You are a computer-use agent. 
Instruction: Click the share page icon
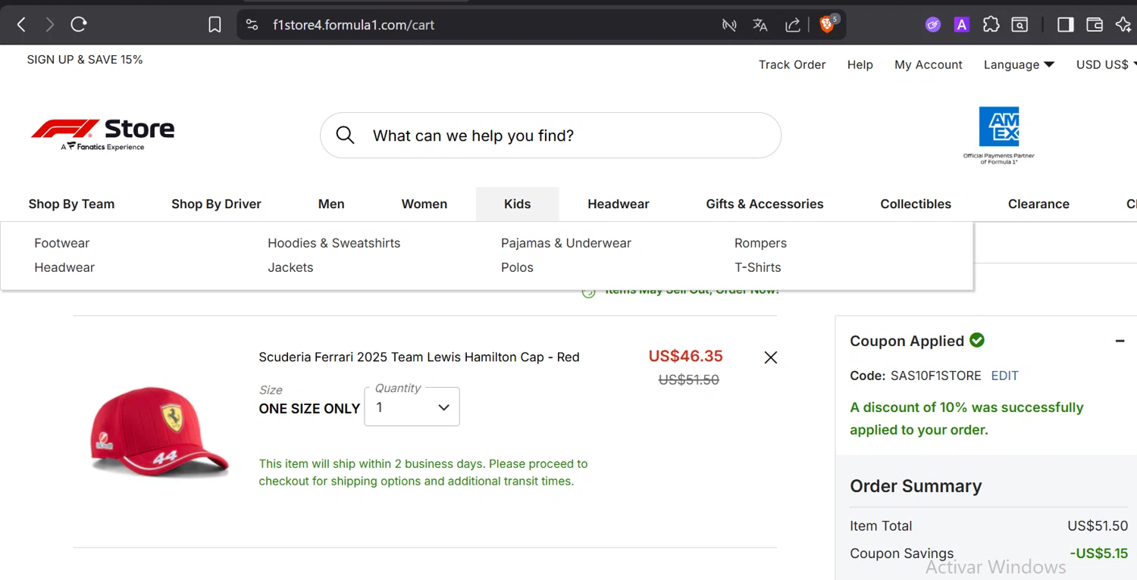[792, 25]
